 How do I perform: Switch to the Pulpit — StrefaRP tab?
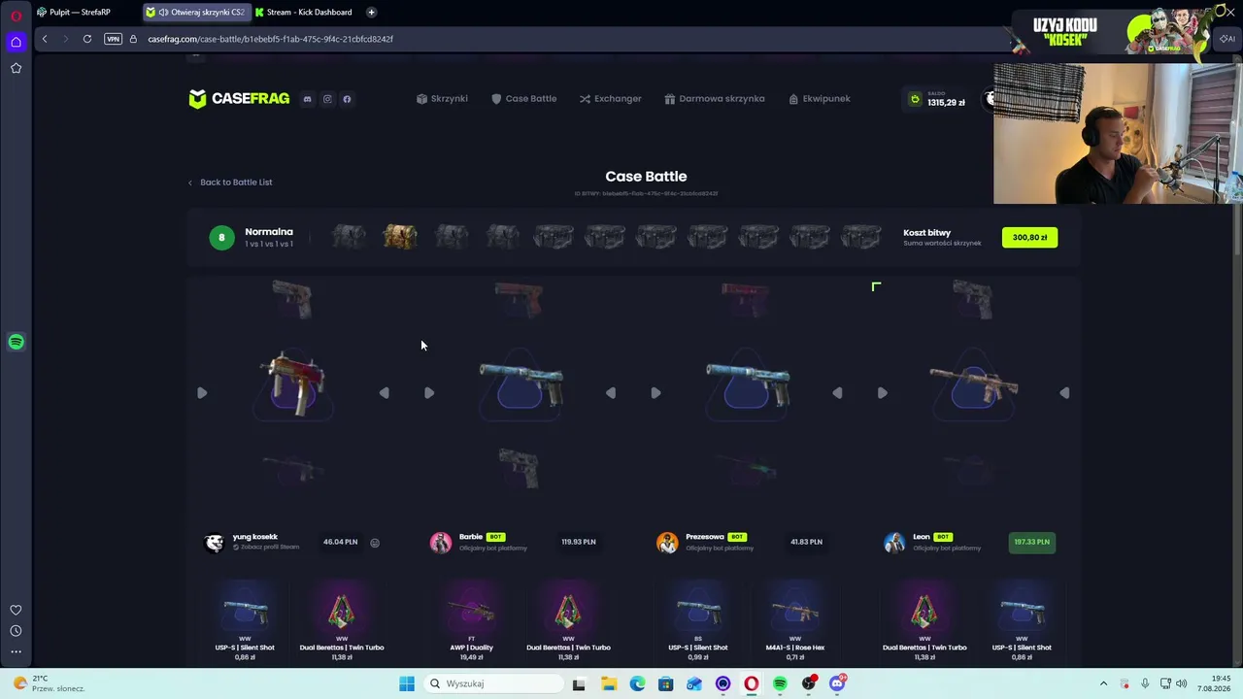(x=74, y=12)
